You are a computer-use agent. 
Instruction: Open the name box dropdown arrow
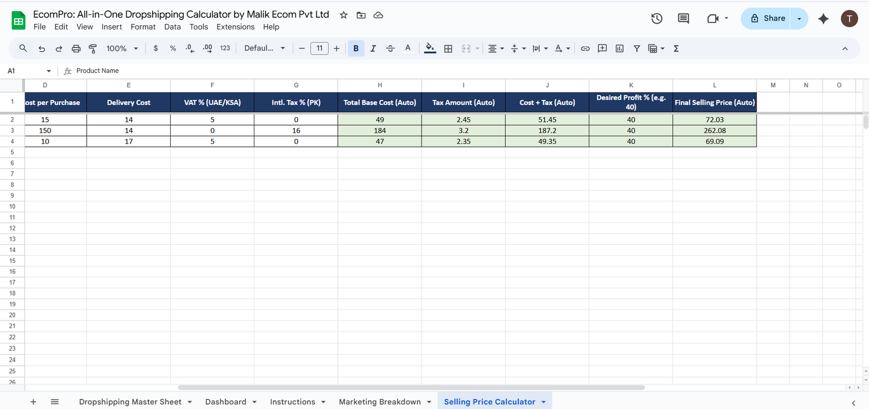click(x=49, y=71)
